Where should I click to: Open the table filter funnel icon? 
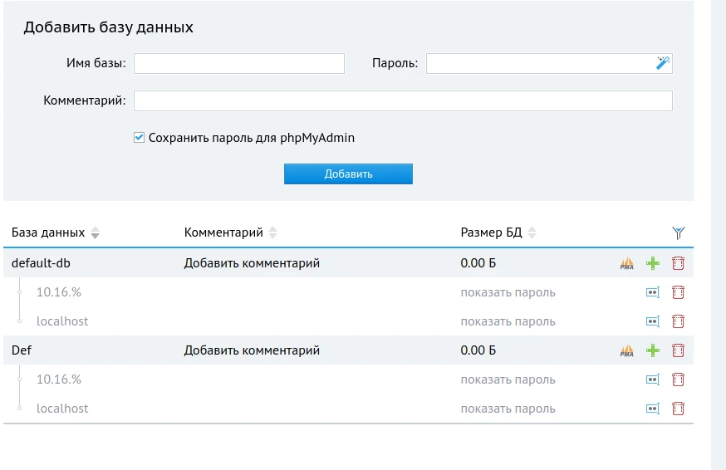678,233
